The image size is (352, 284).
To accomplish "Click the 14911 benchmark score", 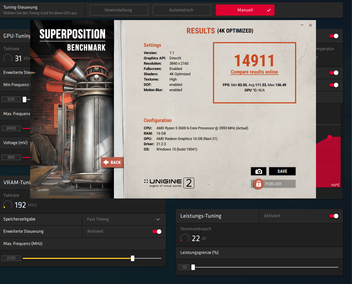I will click(254, 60).
